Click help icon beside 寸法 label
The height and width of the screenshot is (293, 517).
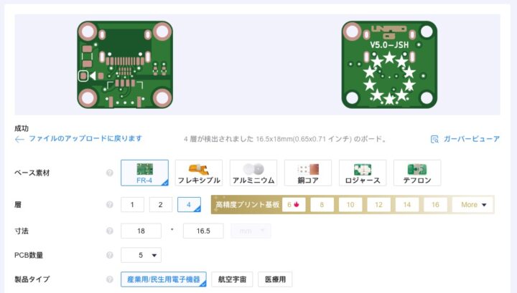click(x=109, y=231)
